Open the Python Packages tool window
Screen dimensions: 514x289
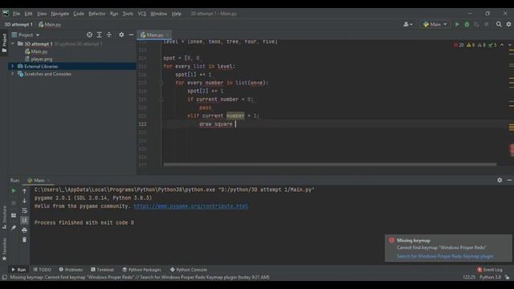[141, 270]
